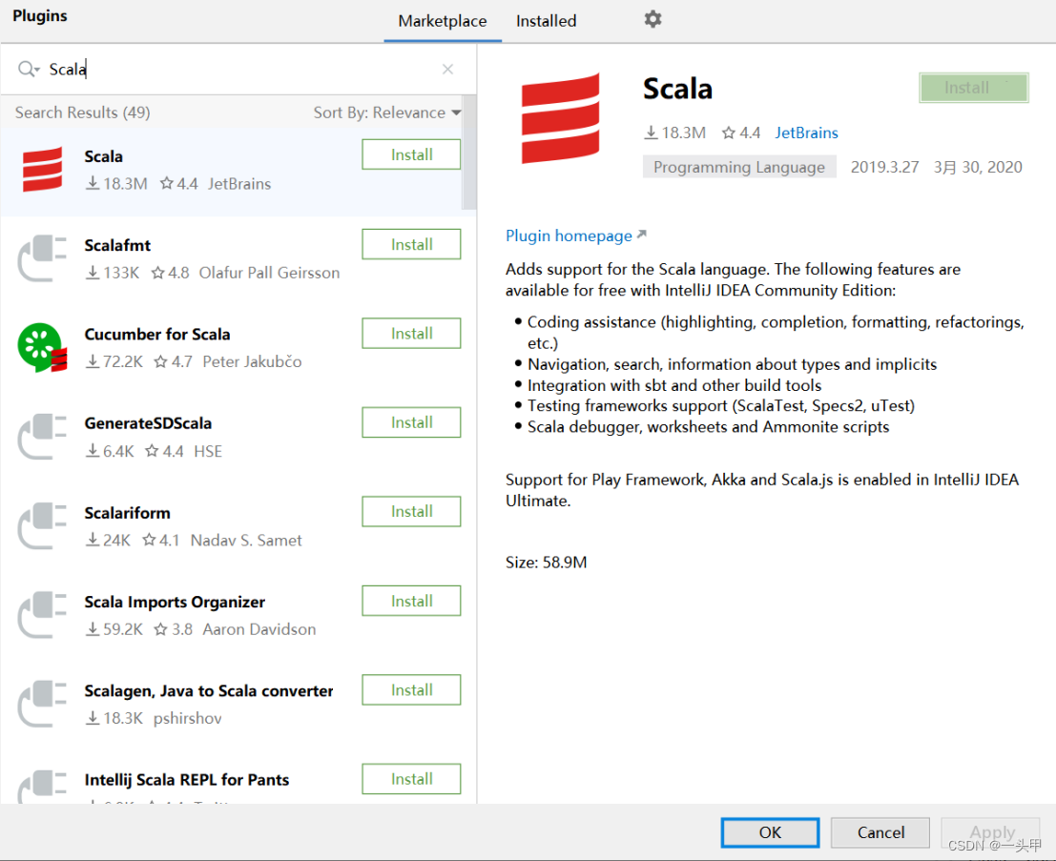1056x861 pixels.
Task: Click the Cancel button
Action: tap(880, 832)
